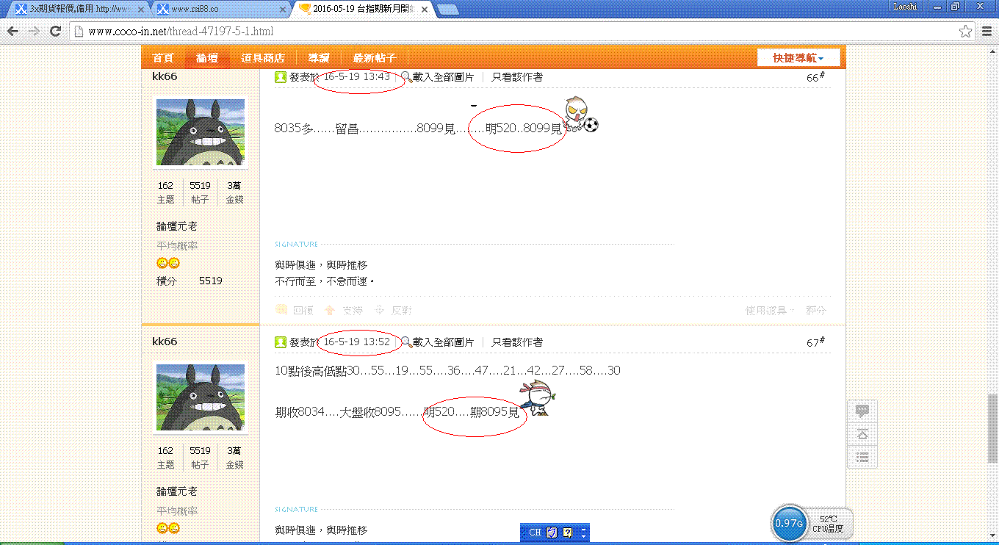Click 論壇元老 rank in post 66 sidebar
This screenshot has height=545, width=999.
tap(176, 225)
